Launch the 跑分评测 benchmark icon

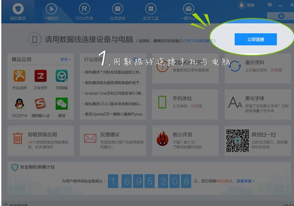point(162,138)
